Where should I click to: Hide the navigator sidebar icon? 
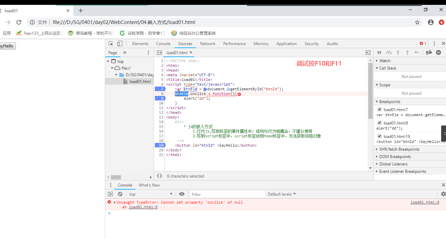(159, 52)
